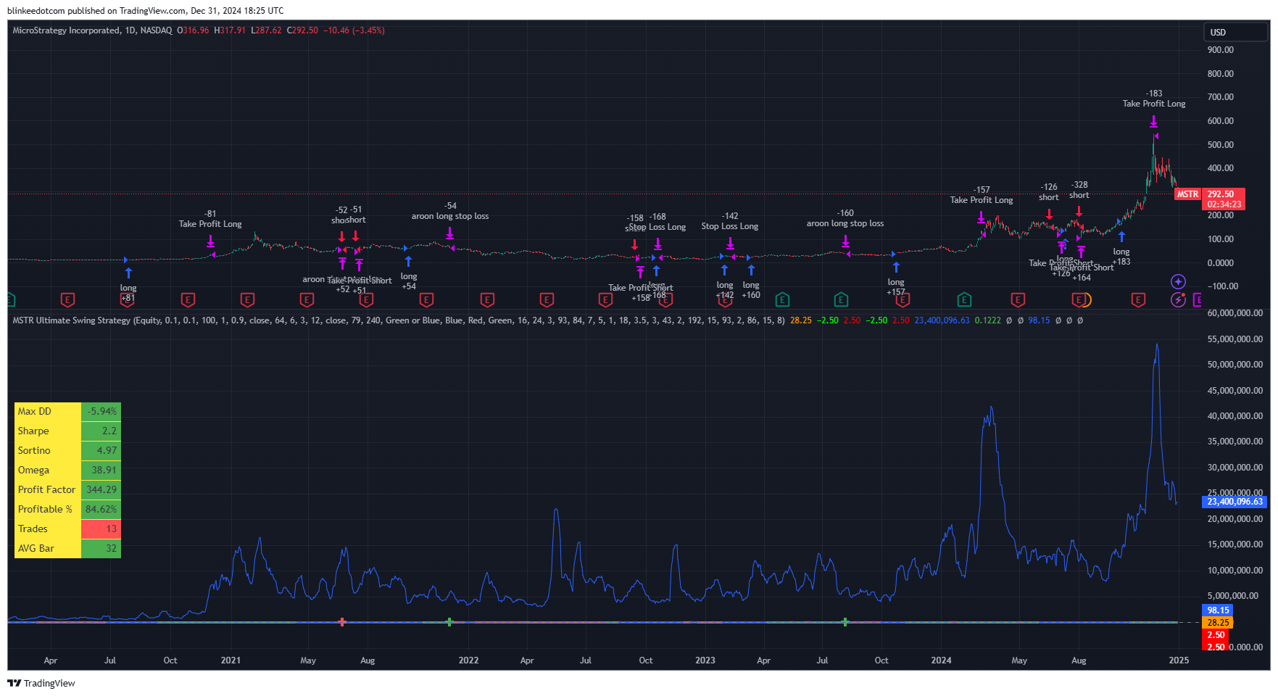Click the 900.00 price scale label
This screenshot has height=696, width=1278.
tap(1220, 50)
